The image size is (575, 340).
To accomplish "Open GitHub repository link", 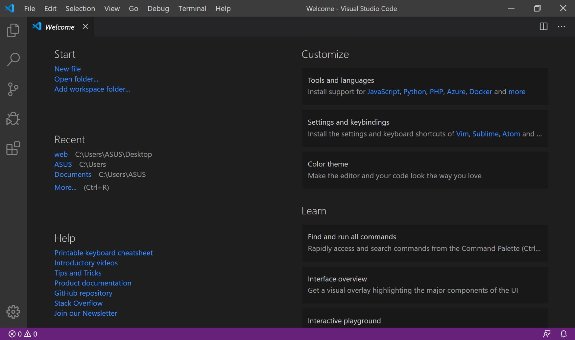I will [83, 293].
